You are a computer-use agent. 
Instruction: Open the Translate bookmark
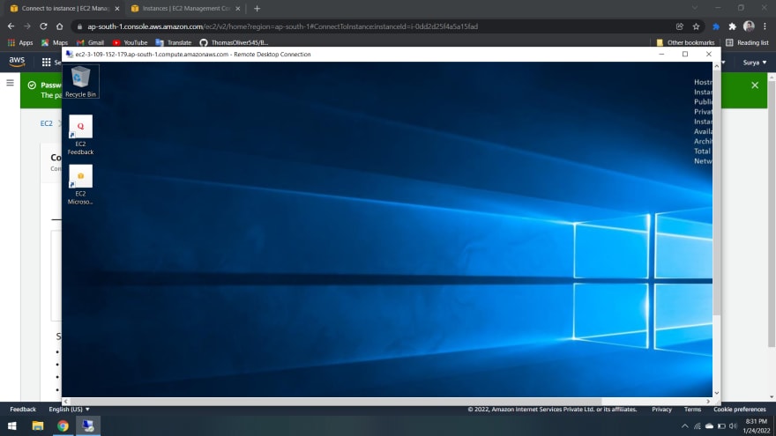[174, 42]
